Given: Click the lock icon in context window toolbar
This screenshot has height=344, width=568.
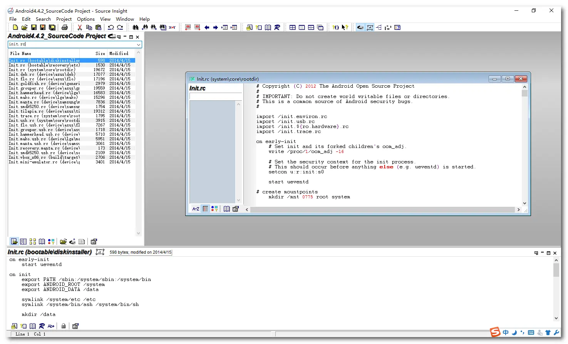Looking at the screenshot, I should 64,326.
